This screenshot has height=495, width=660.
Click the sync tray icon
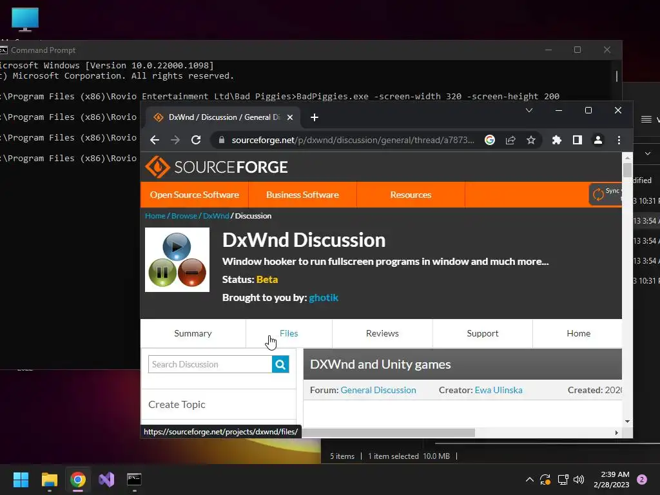coord(545,480)
